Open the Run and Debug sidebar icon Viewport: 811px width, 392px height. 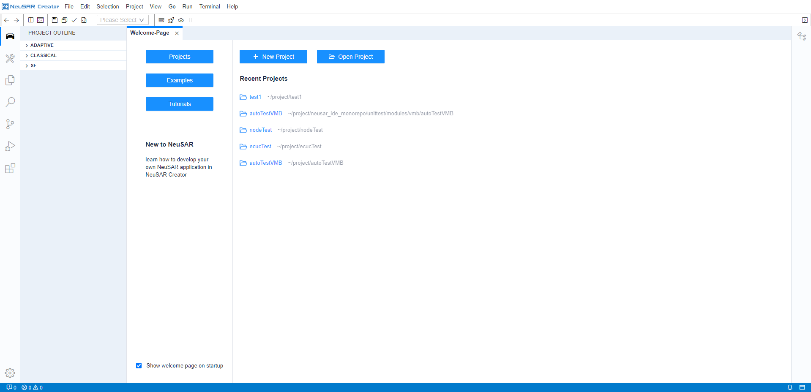coord(10,146)
